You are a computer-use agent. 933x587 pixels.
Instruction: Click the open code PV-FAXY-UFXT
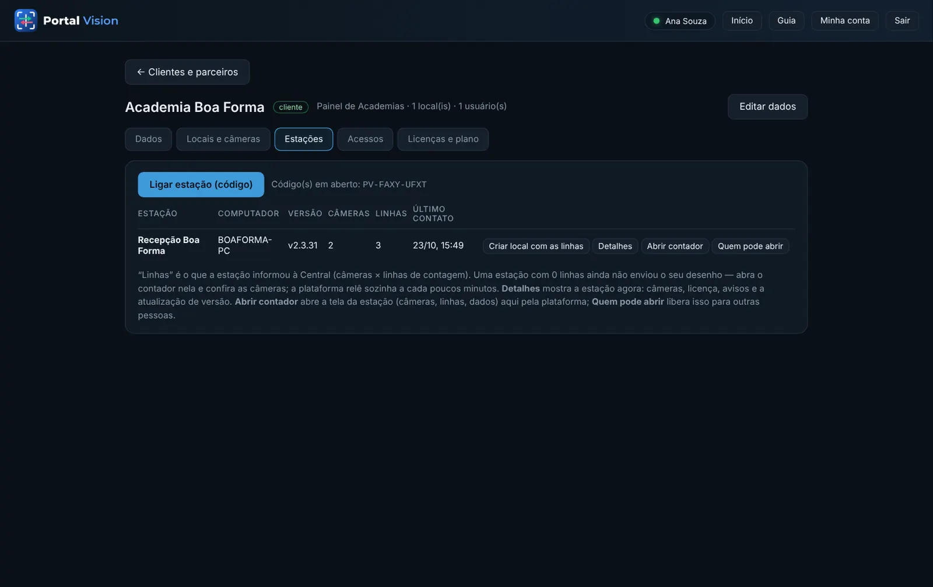[x=395, y=184]
